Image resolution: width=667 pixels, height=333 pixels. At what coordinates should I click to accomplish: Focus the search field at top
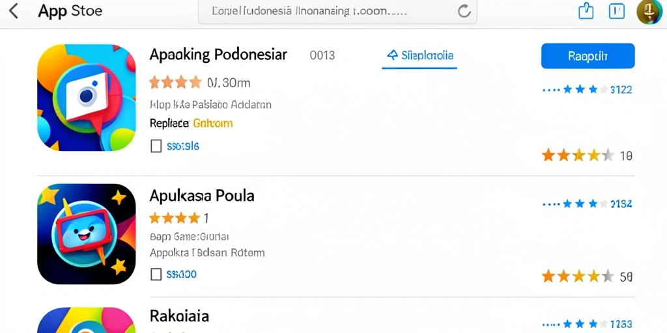[337, 12]
